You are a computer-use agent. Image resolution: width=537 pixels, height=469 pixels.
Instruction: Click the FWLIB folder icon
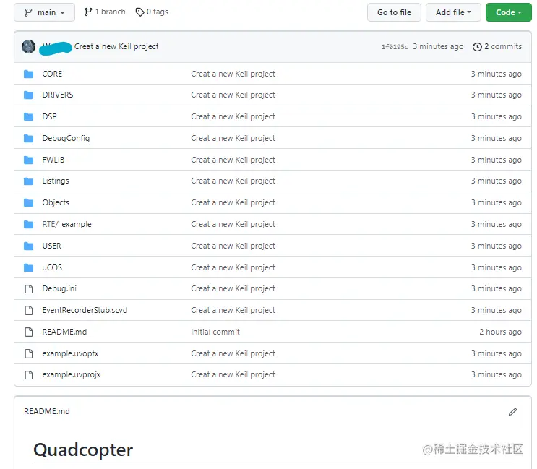(29, 160)
